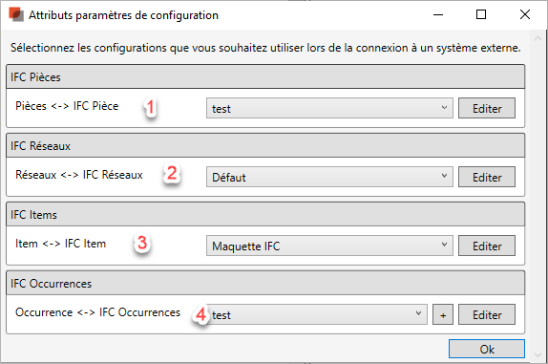Confirm with the Ok button
The width and height of the screenshot is (548, 364).
tap(487, 349)
